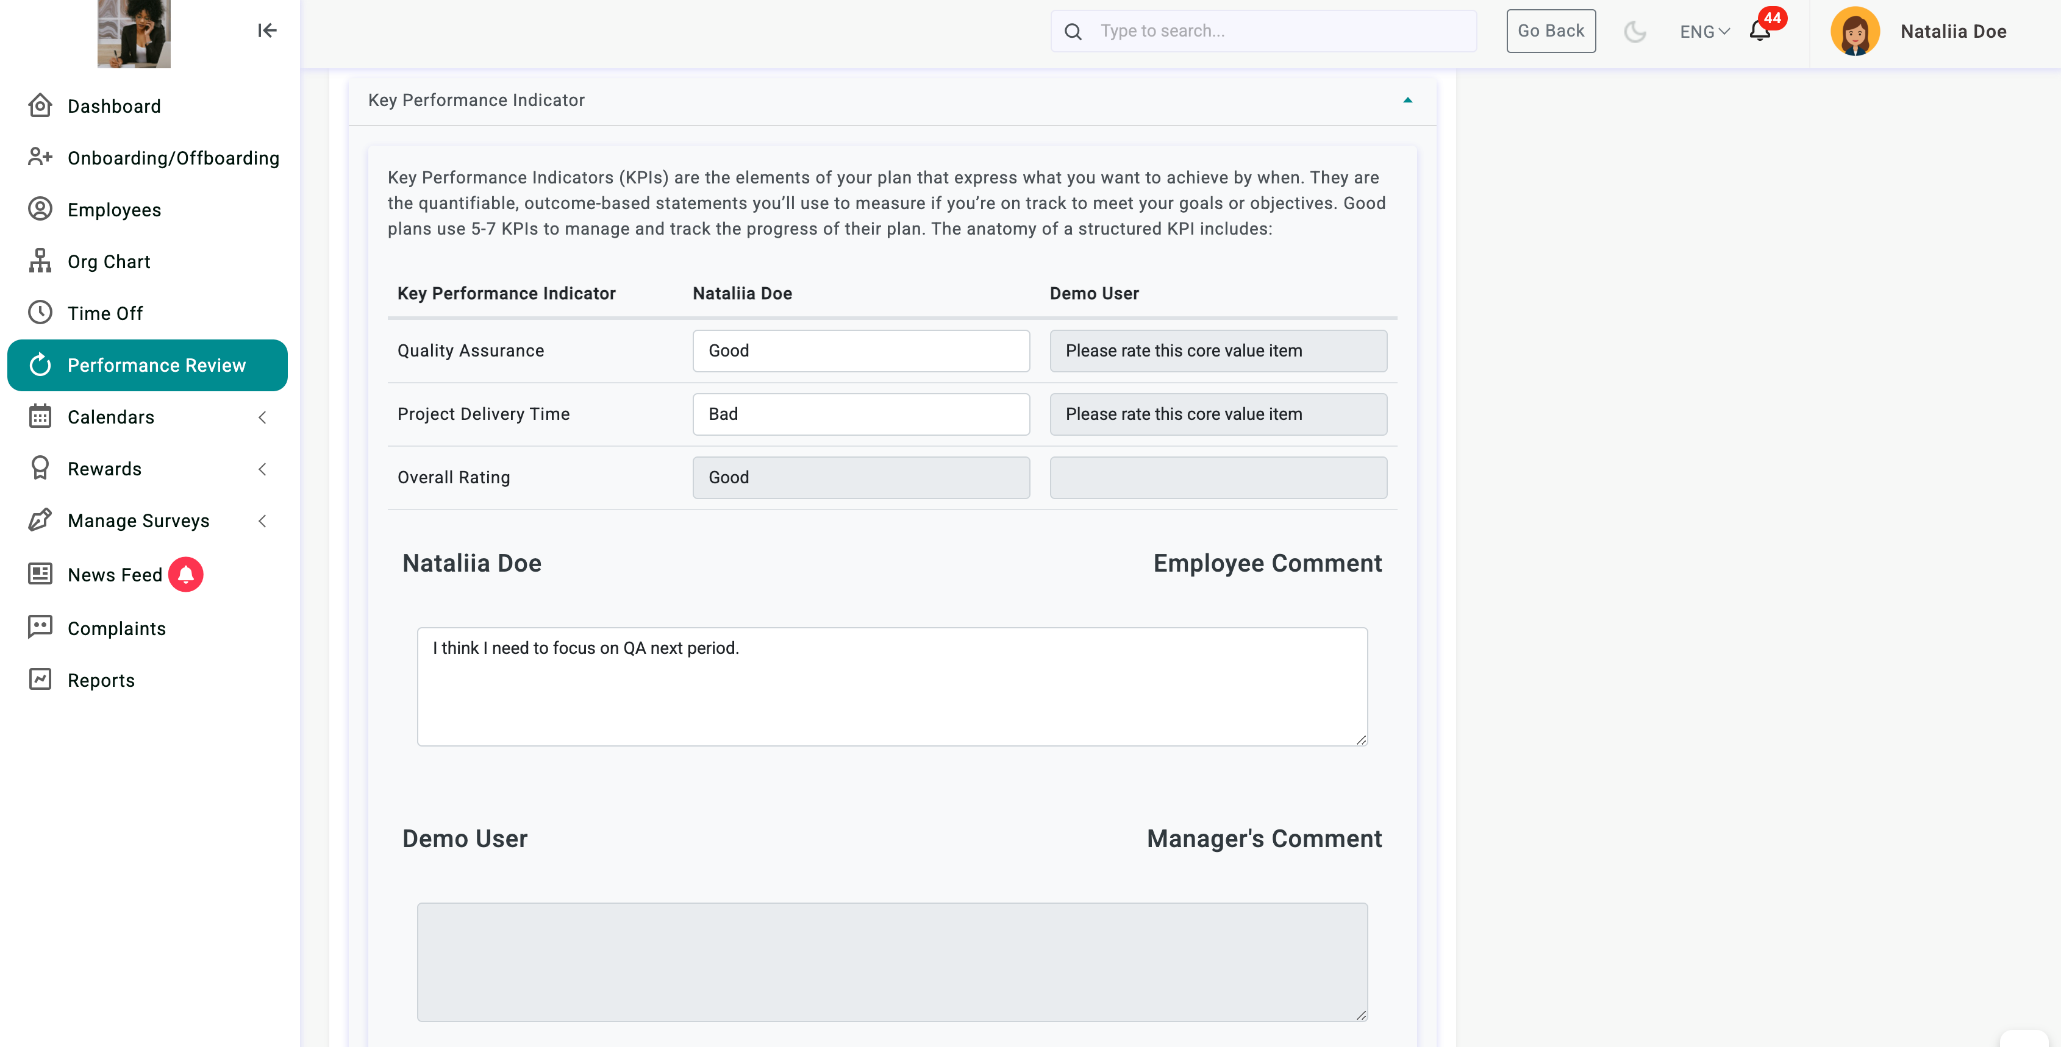Click the Time Off clock icon
This screenshot has width=2061, height=1047.
point(40,313)
